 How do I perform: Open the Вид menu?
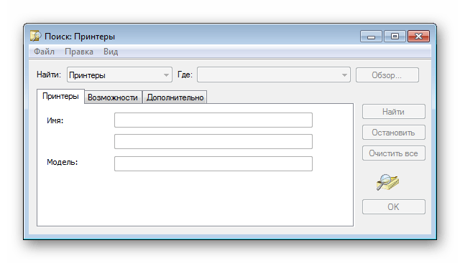coord(111,52)
